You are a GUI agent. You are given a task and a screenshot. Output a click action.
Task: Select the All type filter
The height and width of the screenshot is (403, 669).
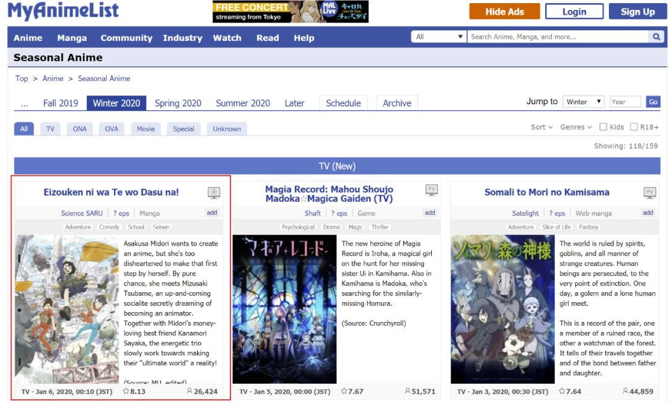pos(24,129)
